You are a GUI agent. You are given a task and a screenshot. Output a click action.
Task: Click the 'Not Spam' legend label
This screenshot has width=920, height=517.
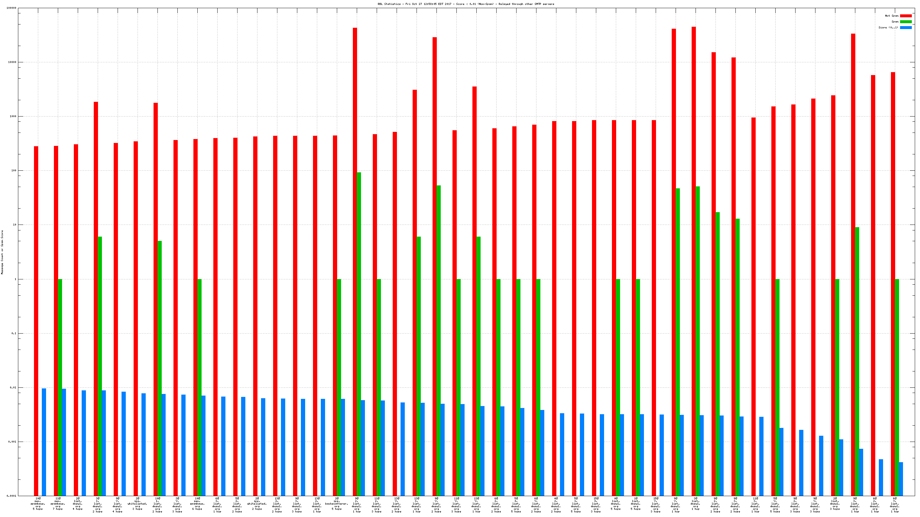point(892,16)
